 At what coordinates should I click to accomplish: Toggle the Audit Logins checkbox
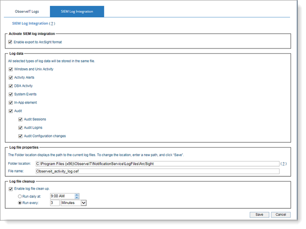pos(20,127)
